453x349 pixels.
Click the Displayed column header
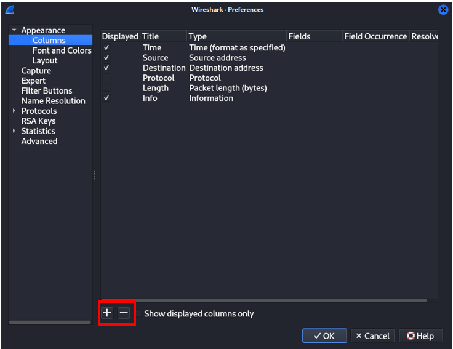121,36
